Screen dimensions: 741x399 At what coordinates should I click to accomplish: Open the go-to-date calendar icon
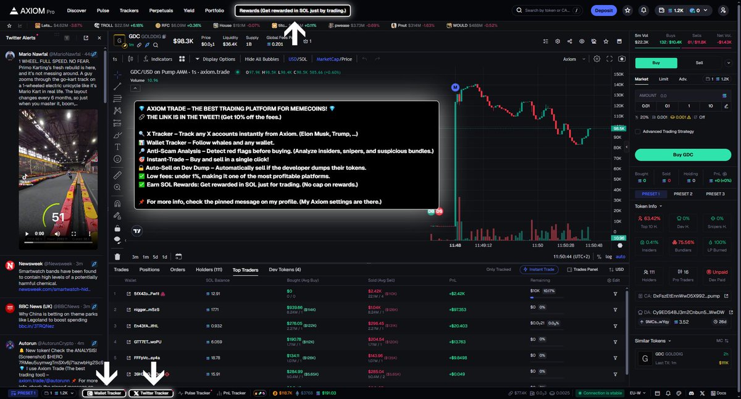coord(178,256)
